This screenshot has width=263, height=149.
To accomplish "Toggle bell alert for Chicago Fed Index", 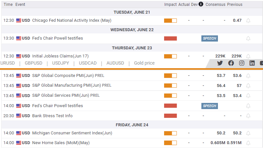I will [248, 20].
